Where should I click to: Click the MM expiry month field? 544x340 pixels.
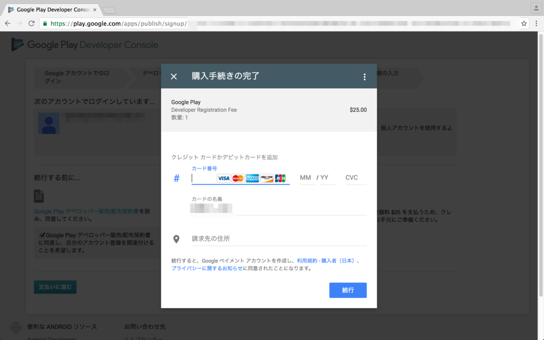pyautogui.click(x=305, y=178)
